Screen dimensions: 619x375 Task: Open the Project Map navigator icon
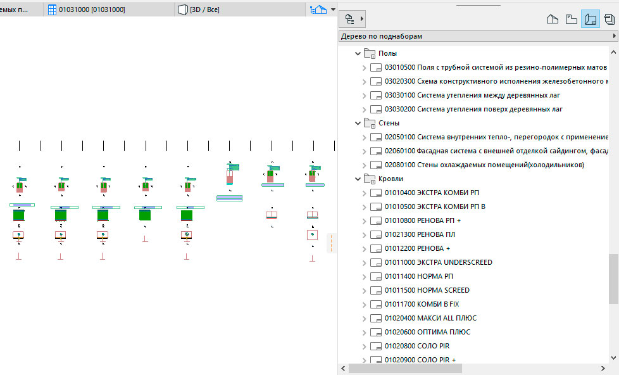[553, 19]
